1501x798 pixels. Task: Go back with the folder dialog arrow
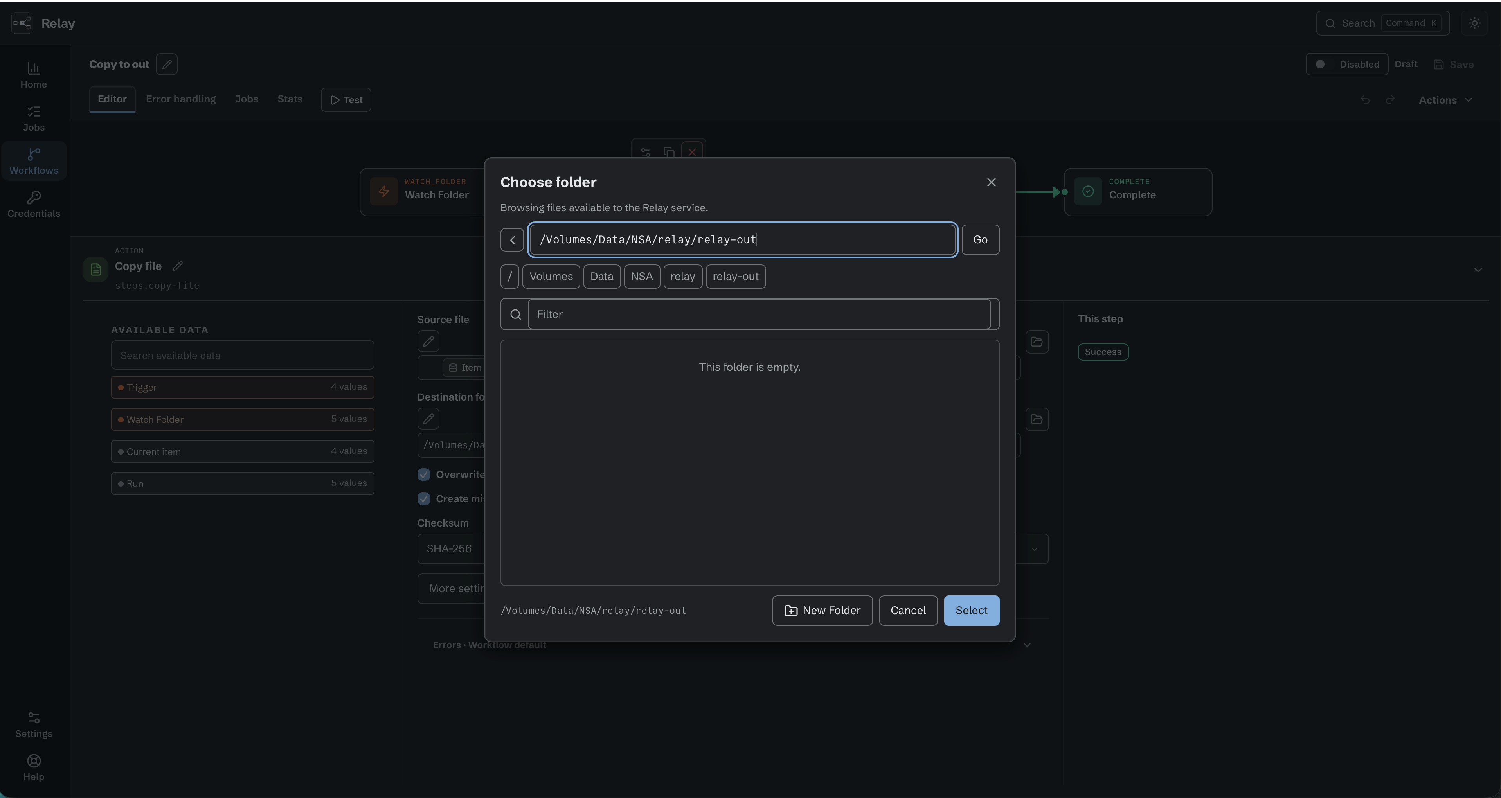[512, 240]
